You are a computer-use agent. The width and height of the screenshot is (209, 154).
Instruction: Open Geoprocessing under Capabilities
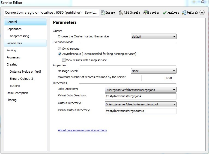25,36
